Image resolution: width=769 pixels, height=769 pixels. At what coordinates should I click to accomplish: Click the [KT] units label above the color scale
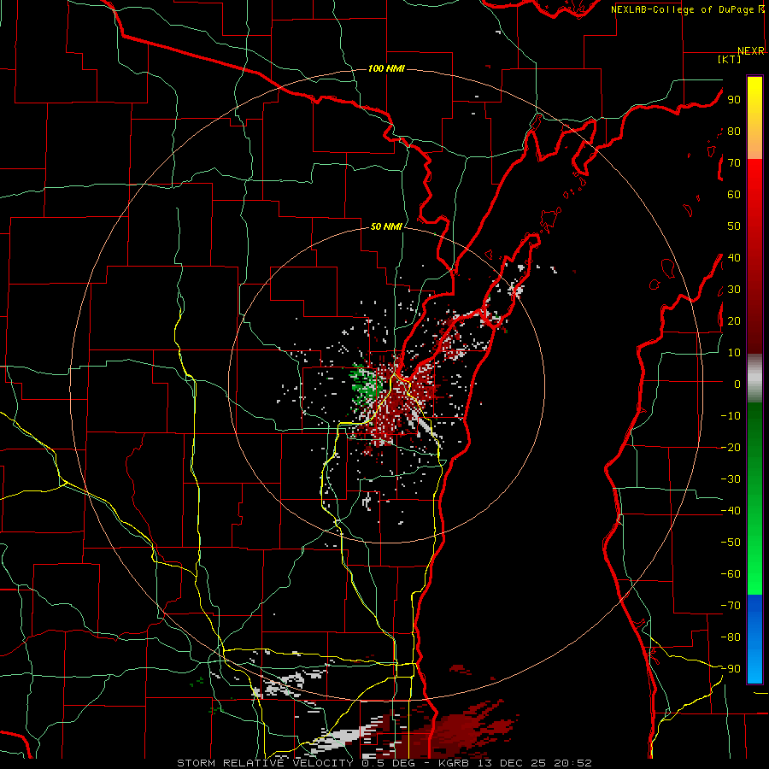730,59
